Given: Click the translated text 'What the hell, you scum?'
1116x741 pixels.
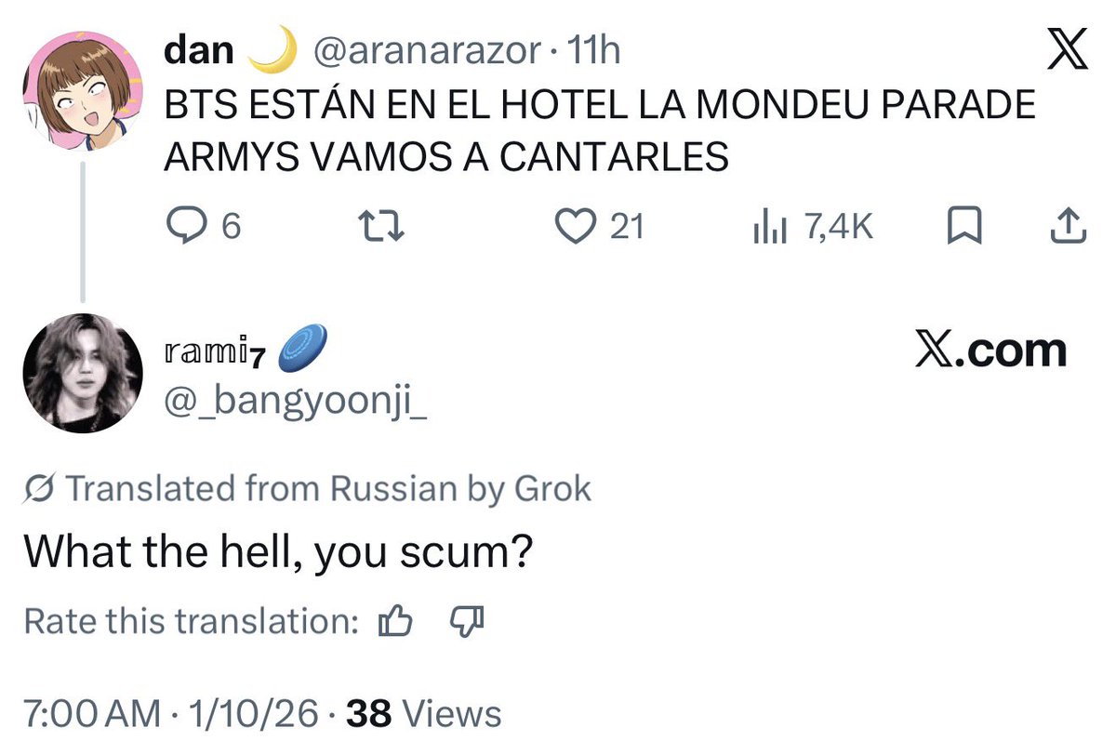Looking at the screenshot, I should (x=277, y=554).
